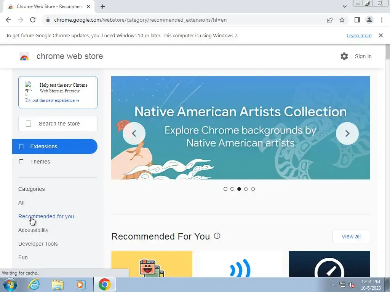
Task: Show the next carousel banner
Action: (347, 133)
